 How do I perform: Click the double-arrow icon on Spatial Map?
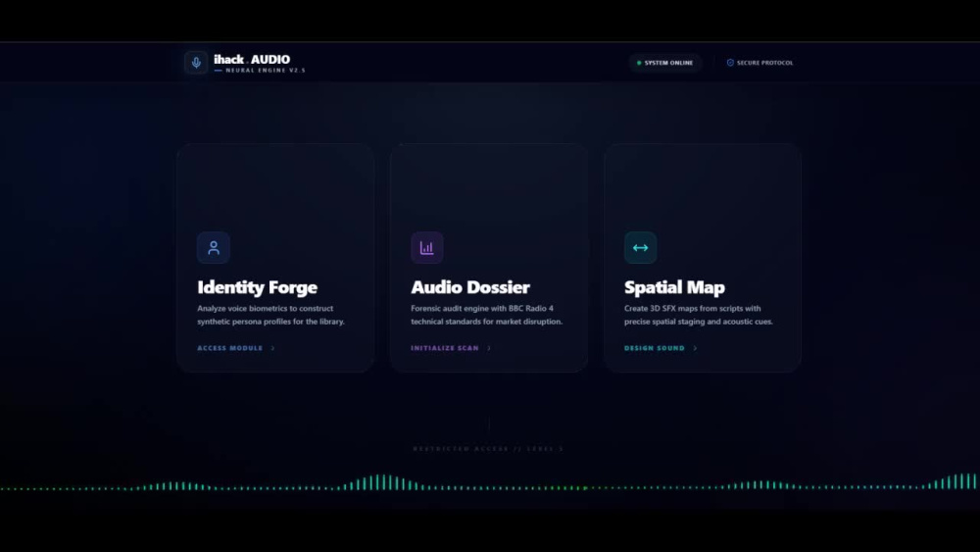[x=641, y=247]
